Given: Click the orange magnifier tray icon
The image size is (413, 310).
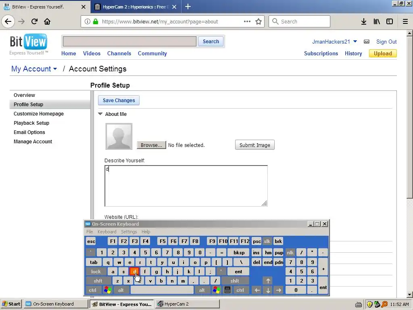Looking at the screenshot, I should pos(384,304).
